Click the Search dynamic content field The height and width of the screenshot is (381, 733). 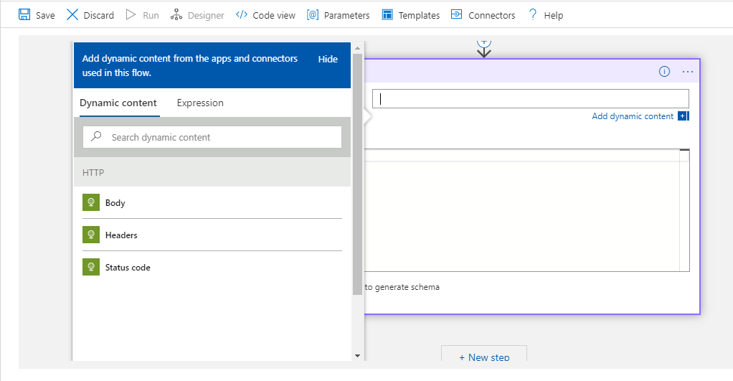coord(212,138)
